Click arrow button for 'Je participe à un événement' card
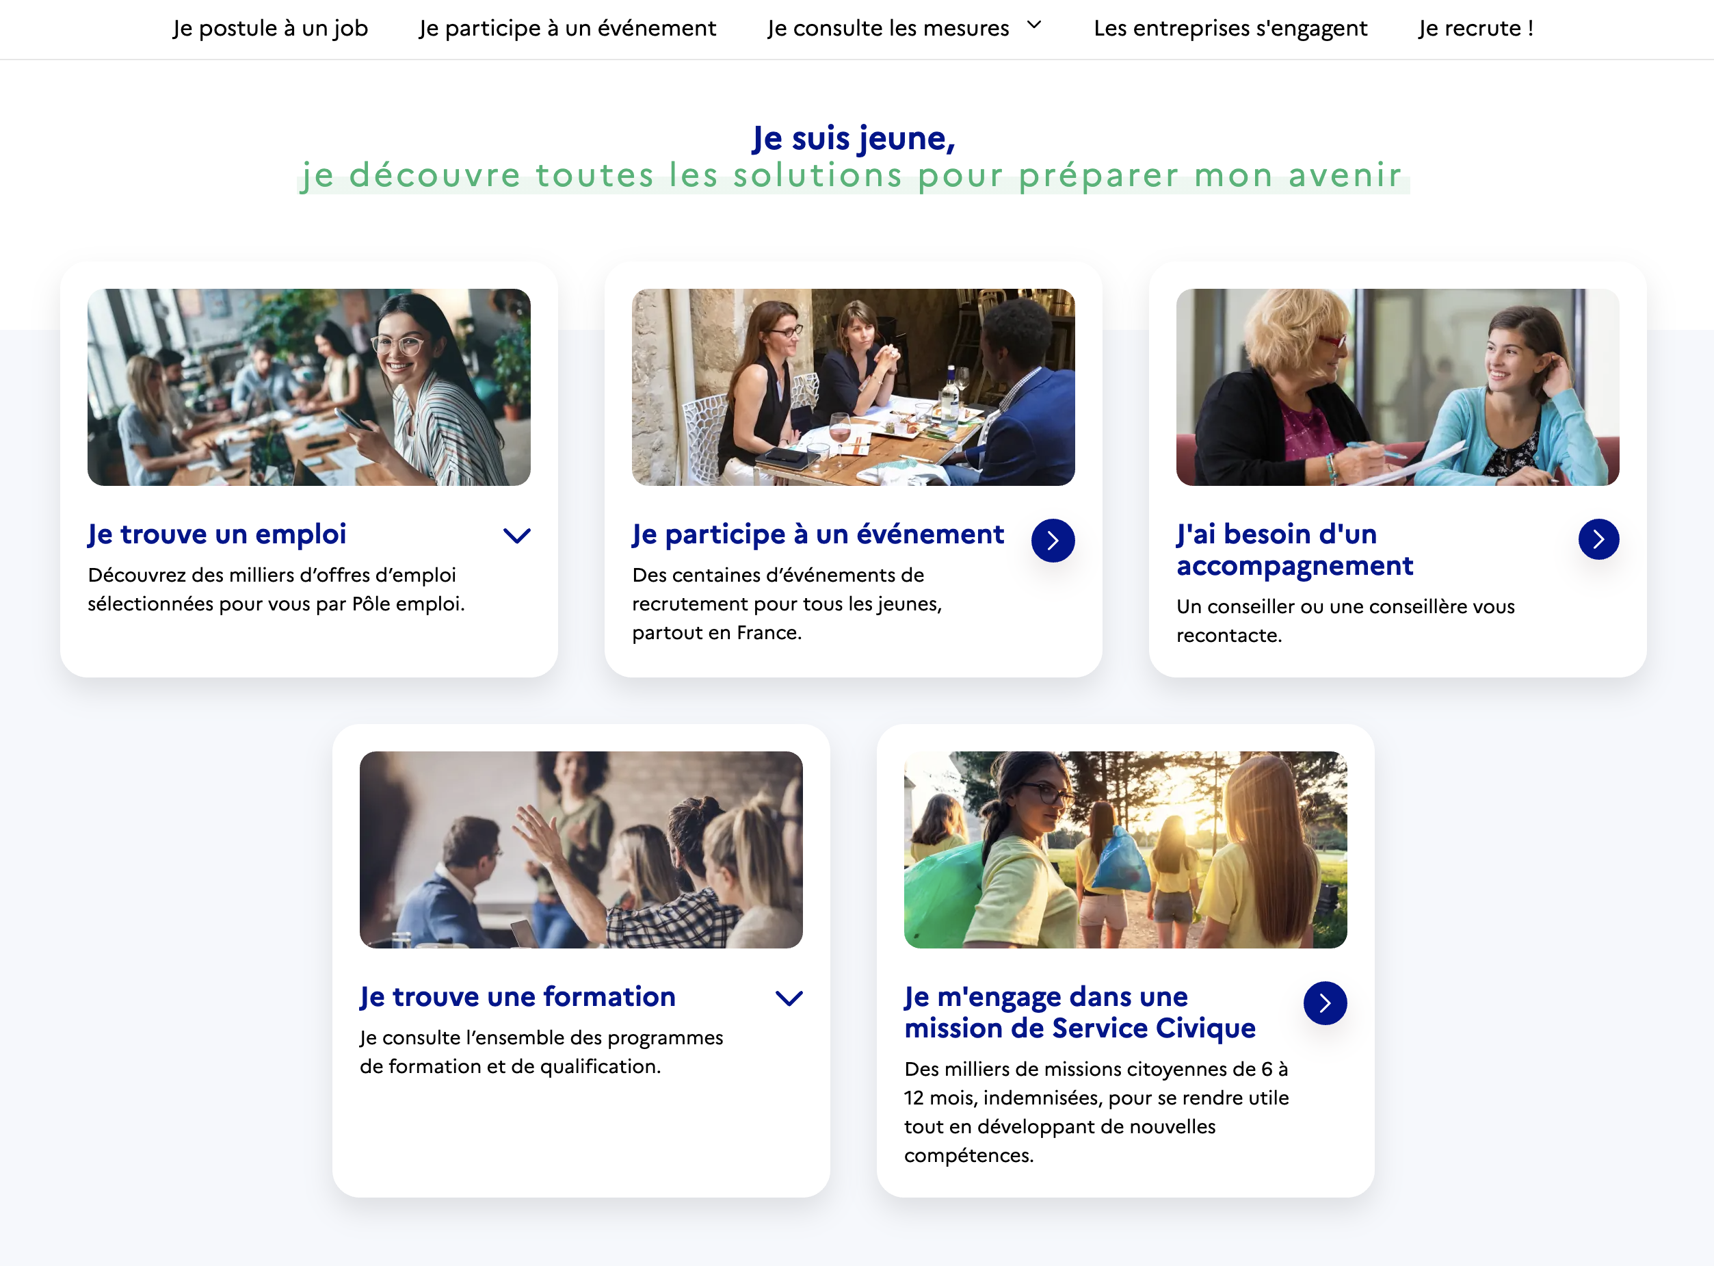 [x=1053, y=540]
